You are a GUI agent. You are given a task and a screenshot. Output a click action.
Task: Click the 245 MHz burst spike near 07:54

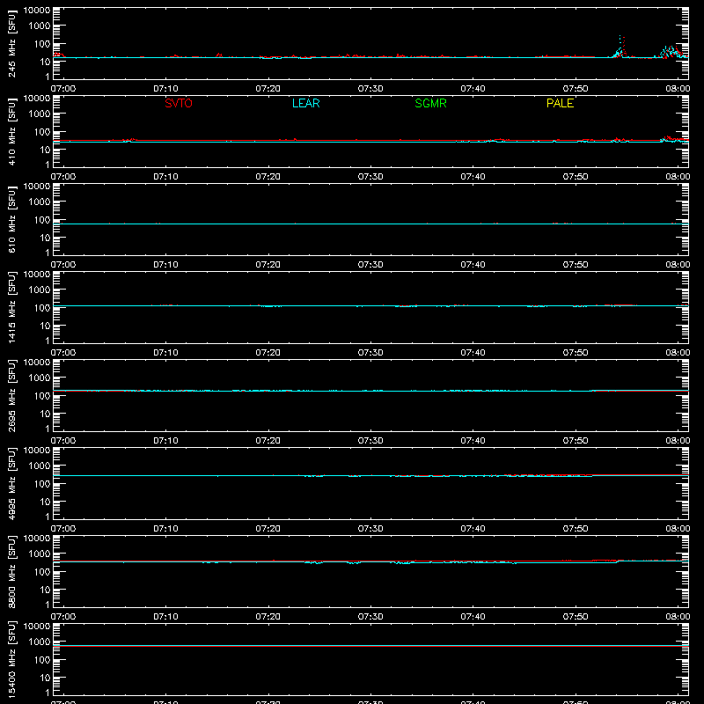point(620,48)
